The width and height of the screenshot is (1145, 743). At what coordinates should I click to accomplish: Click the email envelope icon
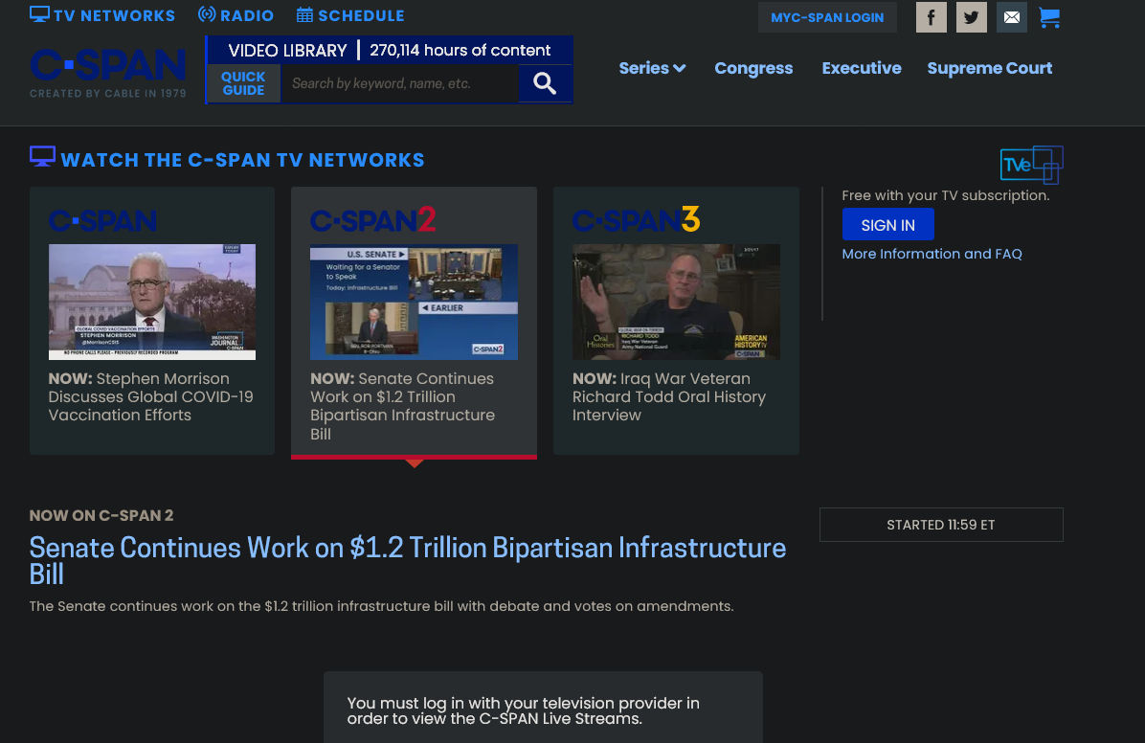(1011, 17)
